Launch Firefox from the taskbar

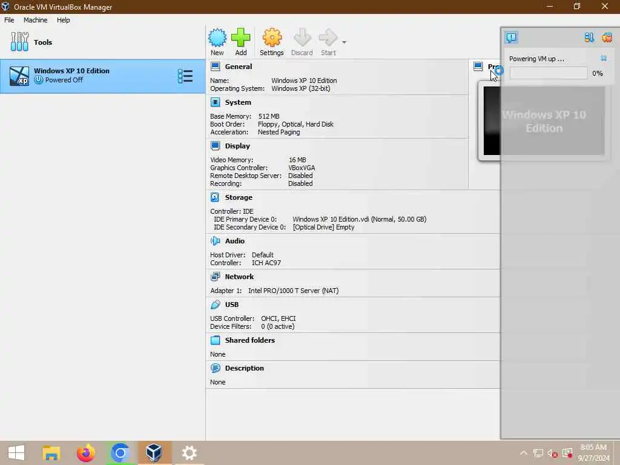tap(85, 453)
